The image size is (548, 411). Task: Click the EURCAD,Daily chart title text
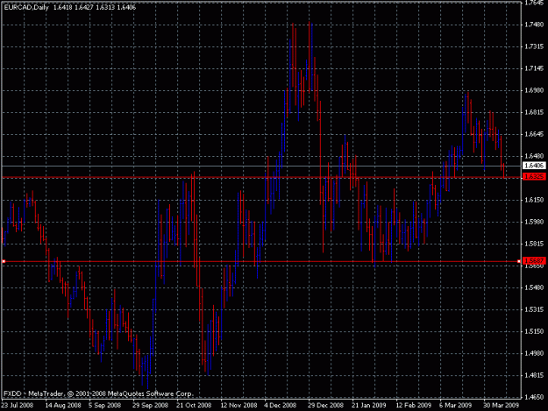[26, 7]
